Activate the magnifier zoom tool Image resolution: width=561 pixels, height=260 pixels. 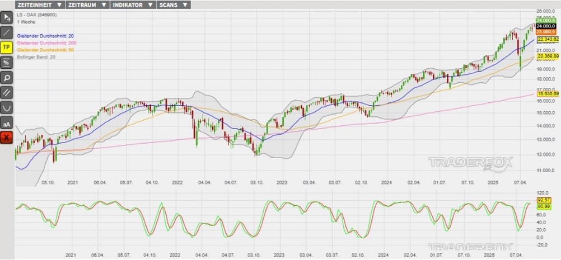point(6,78)
